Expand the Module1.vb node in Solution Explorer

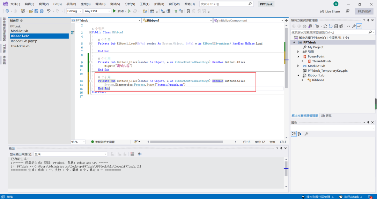[298, 66]
